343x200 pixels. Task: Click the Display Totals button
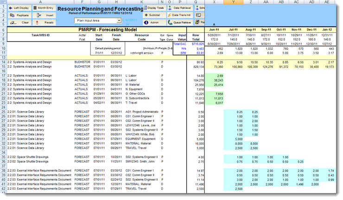[154, 8]
